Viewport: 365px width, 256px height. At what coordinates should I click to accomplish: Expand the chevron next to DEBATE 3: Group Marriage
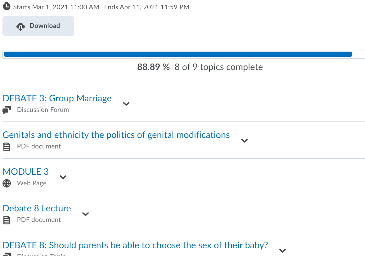pyautogui.click(x=126, y=104)
